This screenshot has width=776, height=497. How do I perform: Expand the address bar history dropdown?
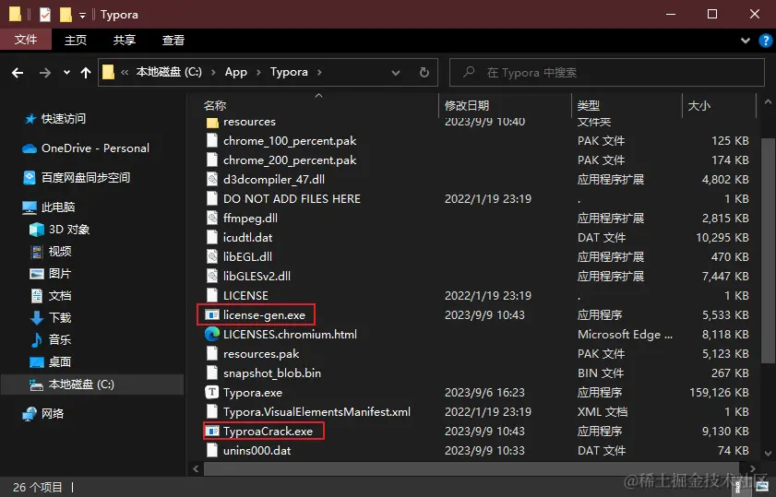pyautogui.click(x=396, y=73)
